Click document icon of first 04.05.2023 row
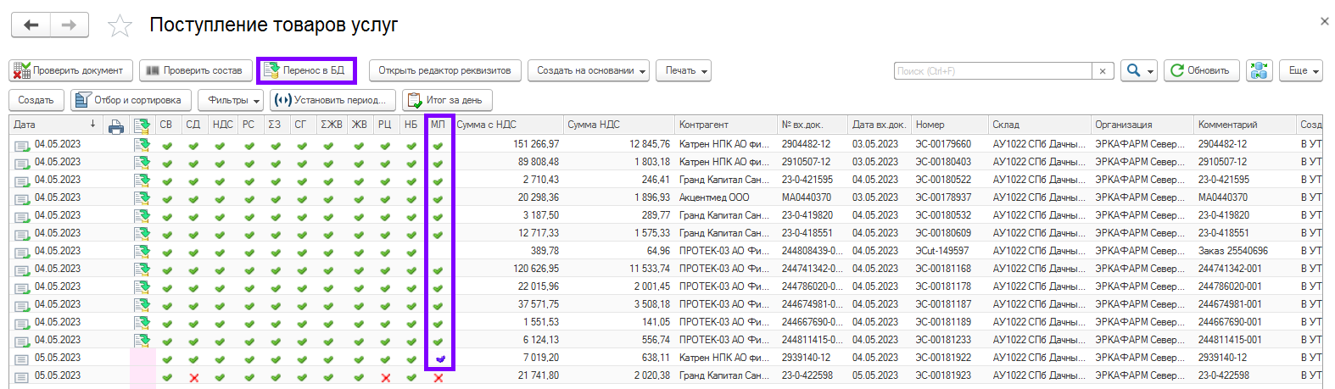Viewport: 1335px width, 389px height. point(21,145)
